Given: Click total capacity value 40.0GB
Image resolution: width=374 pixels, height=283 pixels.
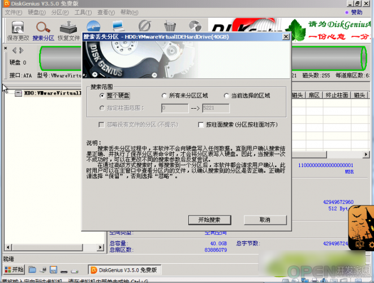Looking at the screenshot, I should [x=218, y=243].
